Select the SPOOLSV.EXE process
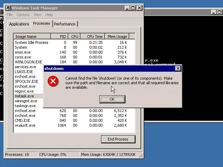 pyautogui.click(x=26, y=81)
